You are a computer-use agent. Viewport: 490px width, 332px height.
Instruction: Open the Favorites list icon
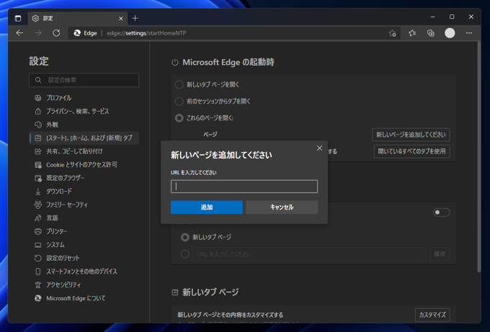click(412, 33)
